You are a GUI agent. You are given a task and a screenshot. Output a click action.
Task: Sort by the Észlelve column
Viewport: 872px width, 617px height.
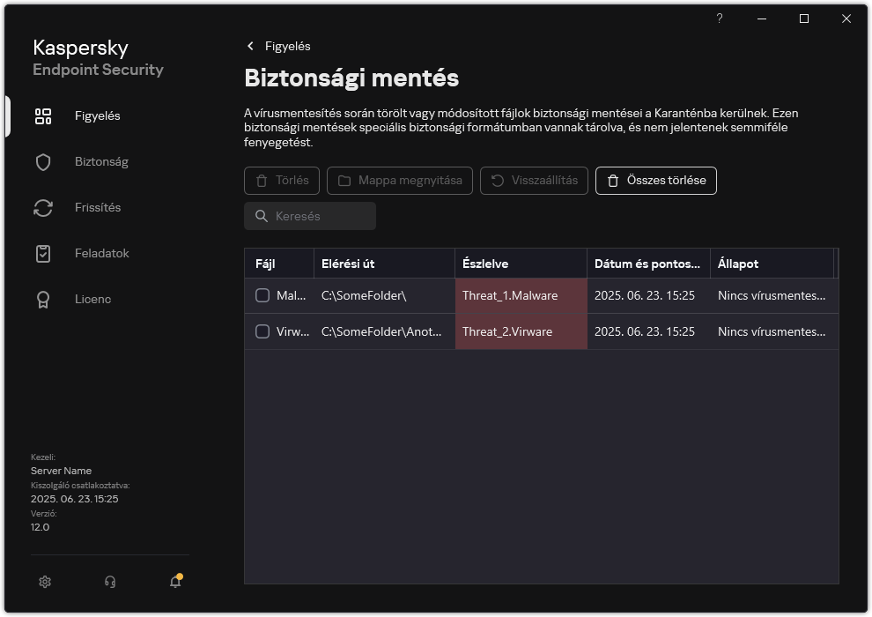pos(488,263)
